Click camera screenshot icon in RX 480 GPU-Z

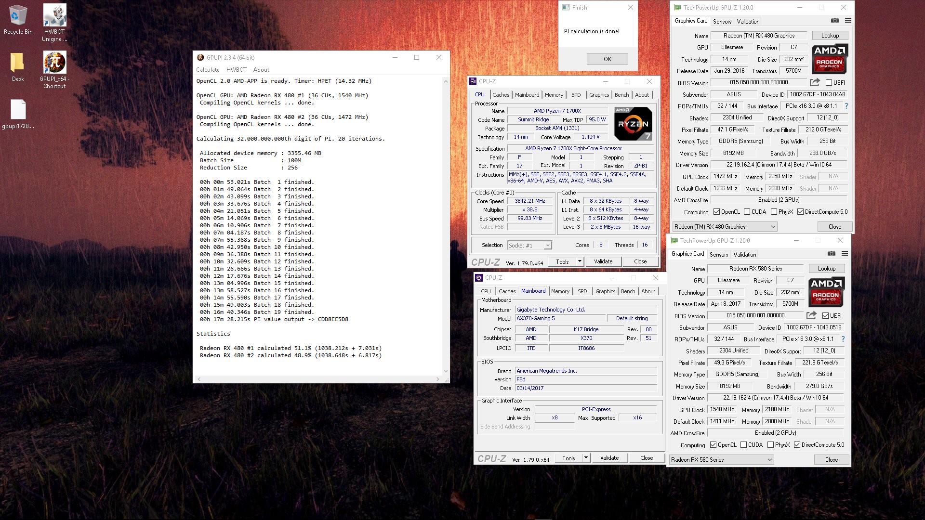point(834,21)
